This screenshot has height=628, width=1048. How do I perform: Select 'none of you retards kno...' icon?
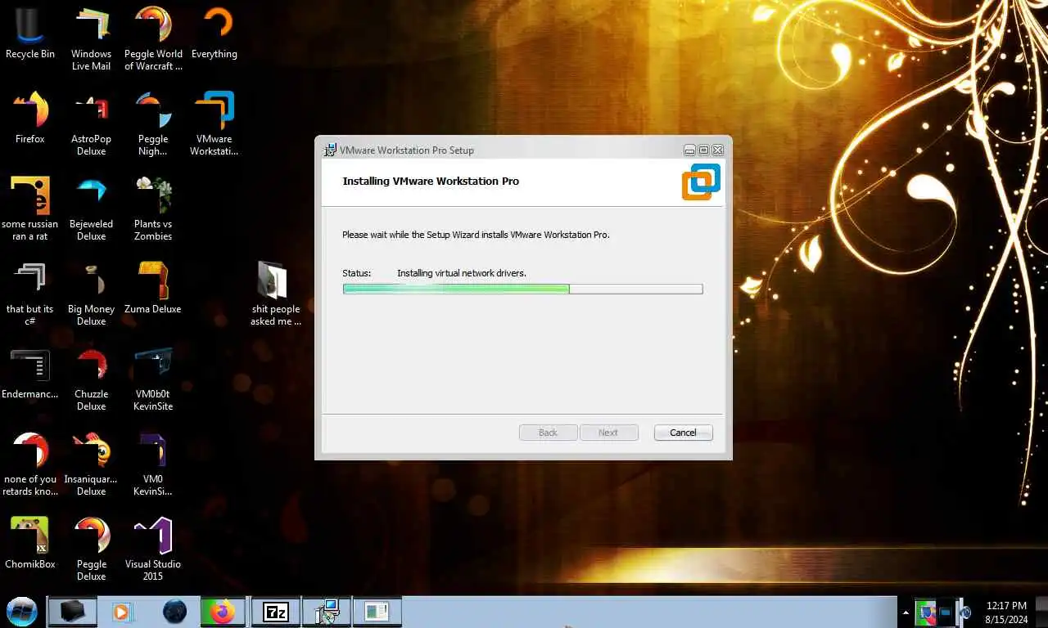click(29, 464)
